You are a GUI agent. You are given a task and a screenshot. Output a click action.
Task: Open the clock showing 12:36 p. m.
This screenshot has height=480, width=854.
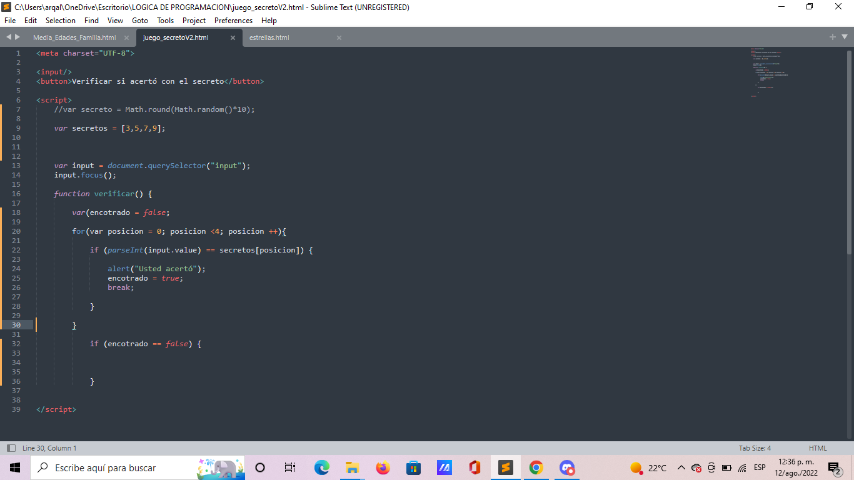pos(796,467)
